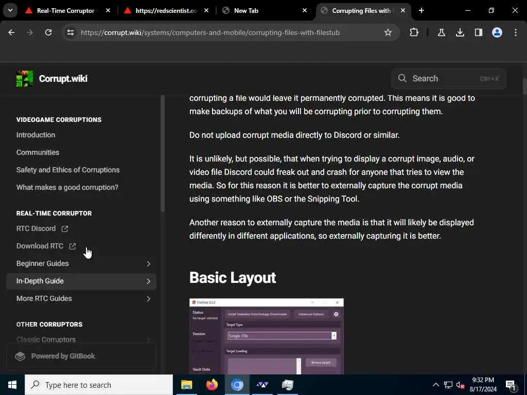Click the Powered by GitBook button
527x395 pixels.
tap(81, 356)
